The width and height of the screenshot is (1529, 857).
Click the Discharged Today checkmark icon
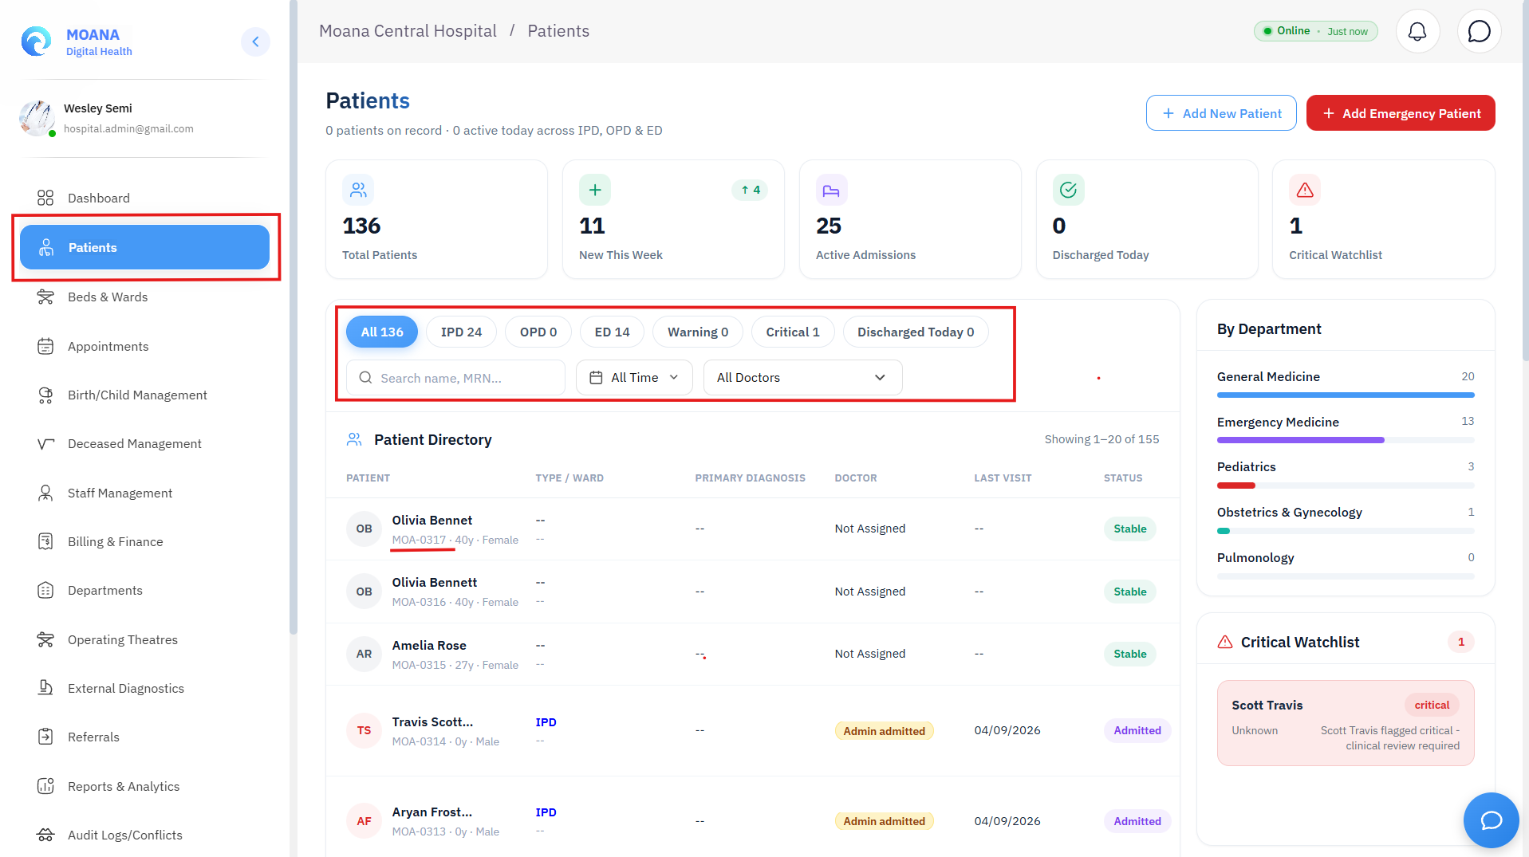(1068, 190)
